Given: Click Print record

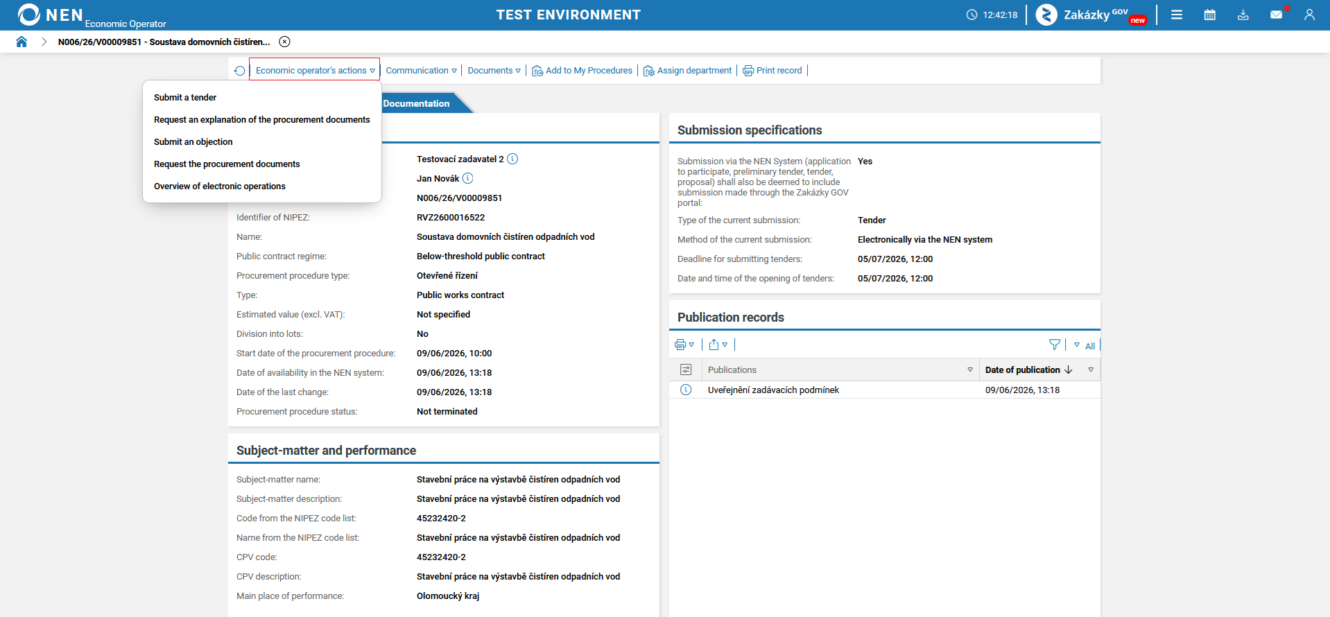Looking at the screenshot, I should point(779,71).
